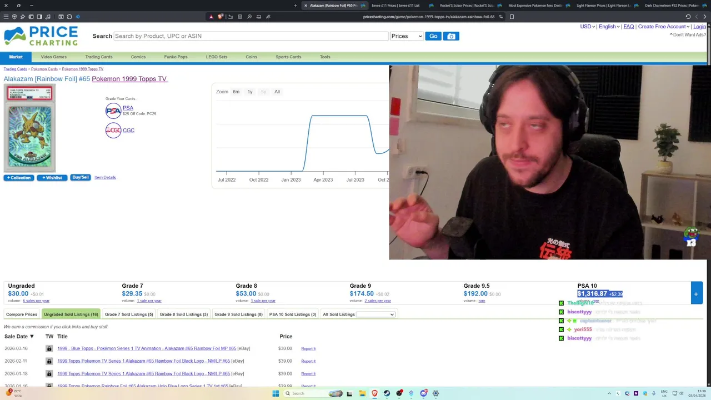
Task: Open the Alakazam card thumbnail image
Action: pyautogui.click(x=30, y=129)
